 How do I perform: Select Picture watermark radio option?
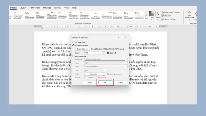(74, 45)
